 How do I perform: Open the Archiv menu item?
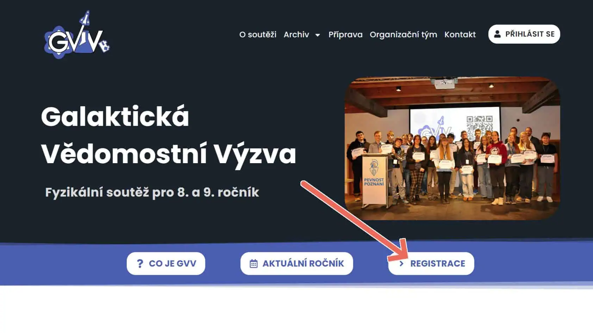click(296, 34)
